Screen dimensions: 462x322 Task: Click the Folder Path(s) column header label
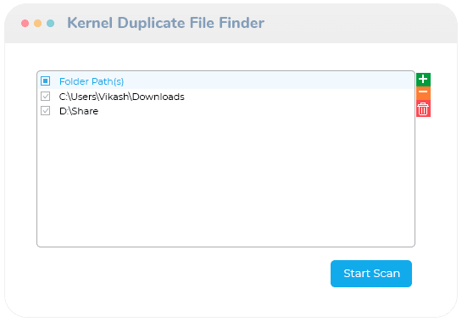[x=92, y=81]
